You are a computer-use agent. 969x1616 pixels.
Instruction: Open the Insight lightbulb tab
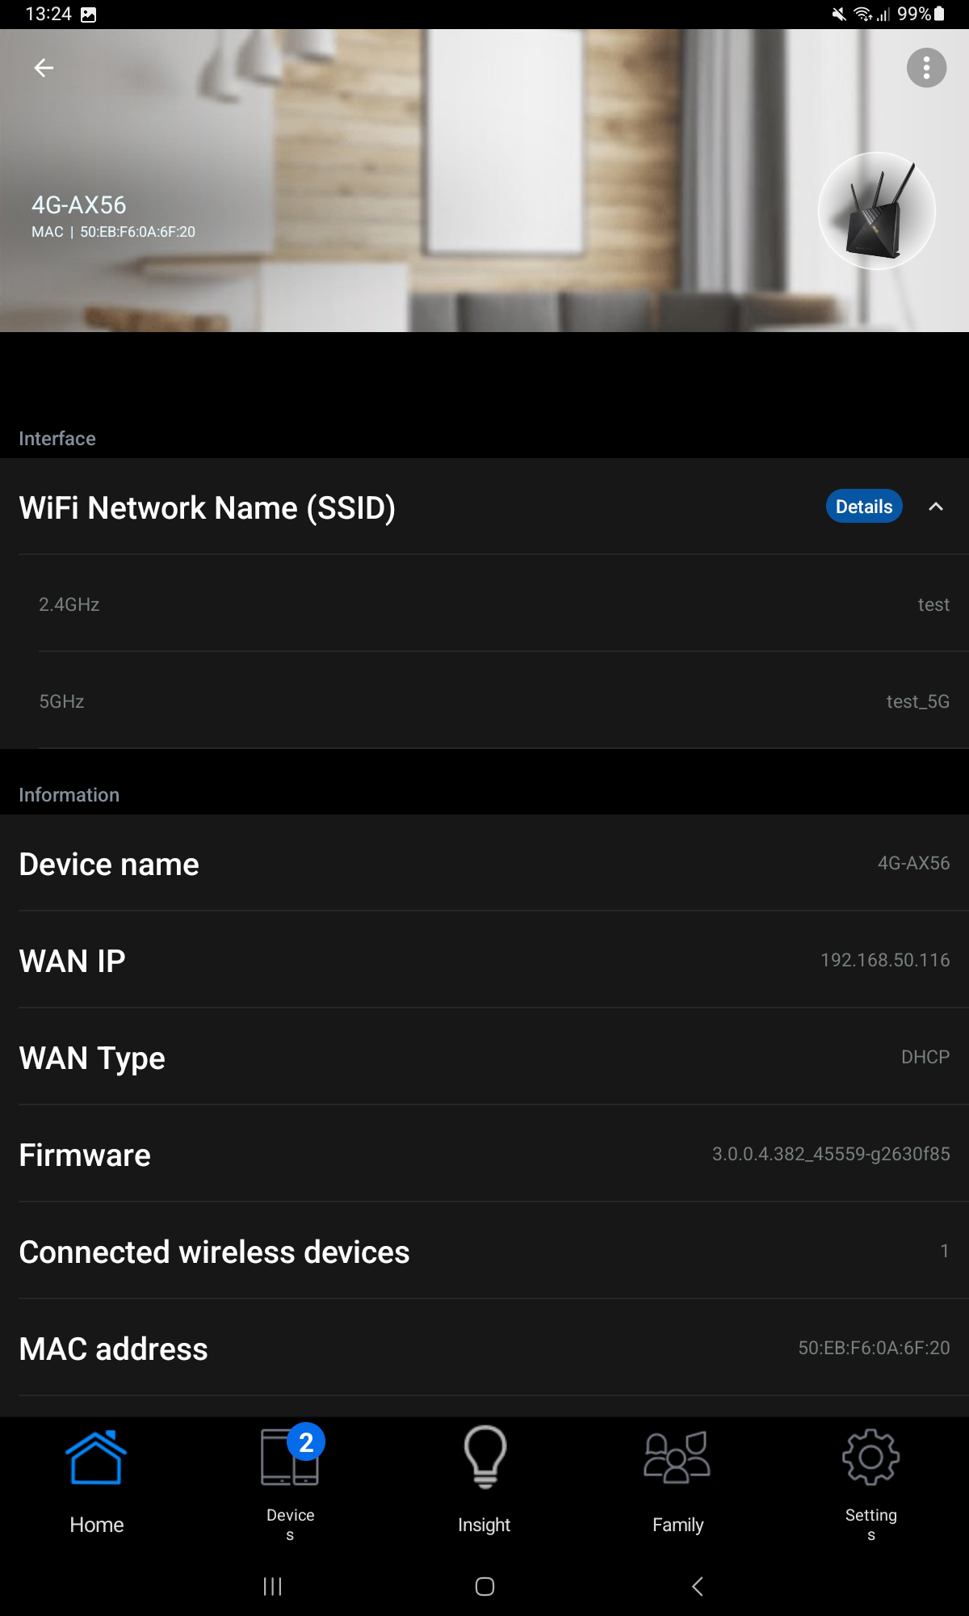click(x=484, y=1483)
